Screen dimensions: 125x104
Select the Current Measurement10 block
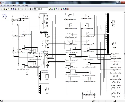(89, 64)
